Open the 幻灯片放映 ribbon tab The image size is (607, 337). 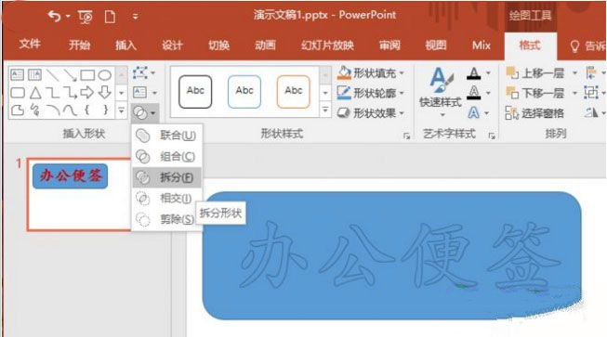[327, 45]
